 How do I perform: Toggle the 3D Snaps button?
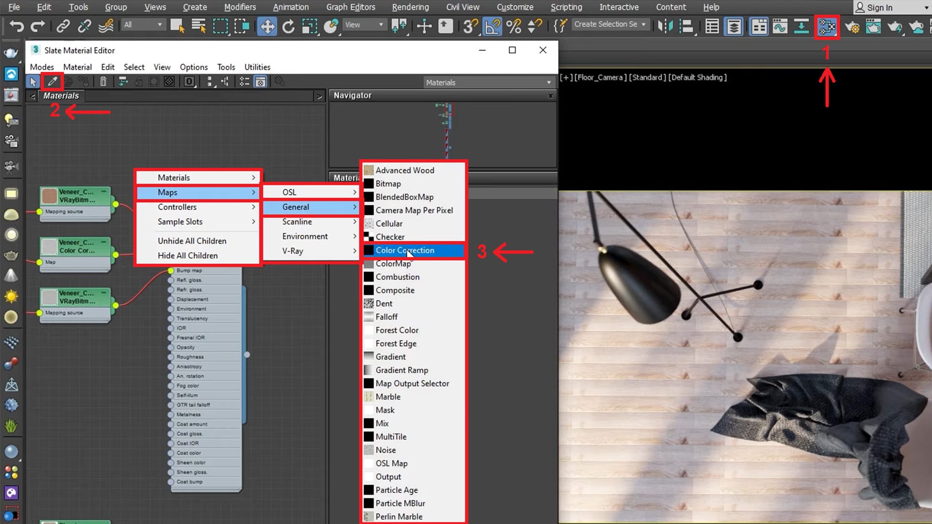pos(470,26)
